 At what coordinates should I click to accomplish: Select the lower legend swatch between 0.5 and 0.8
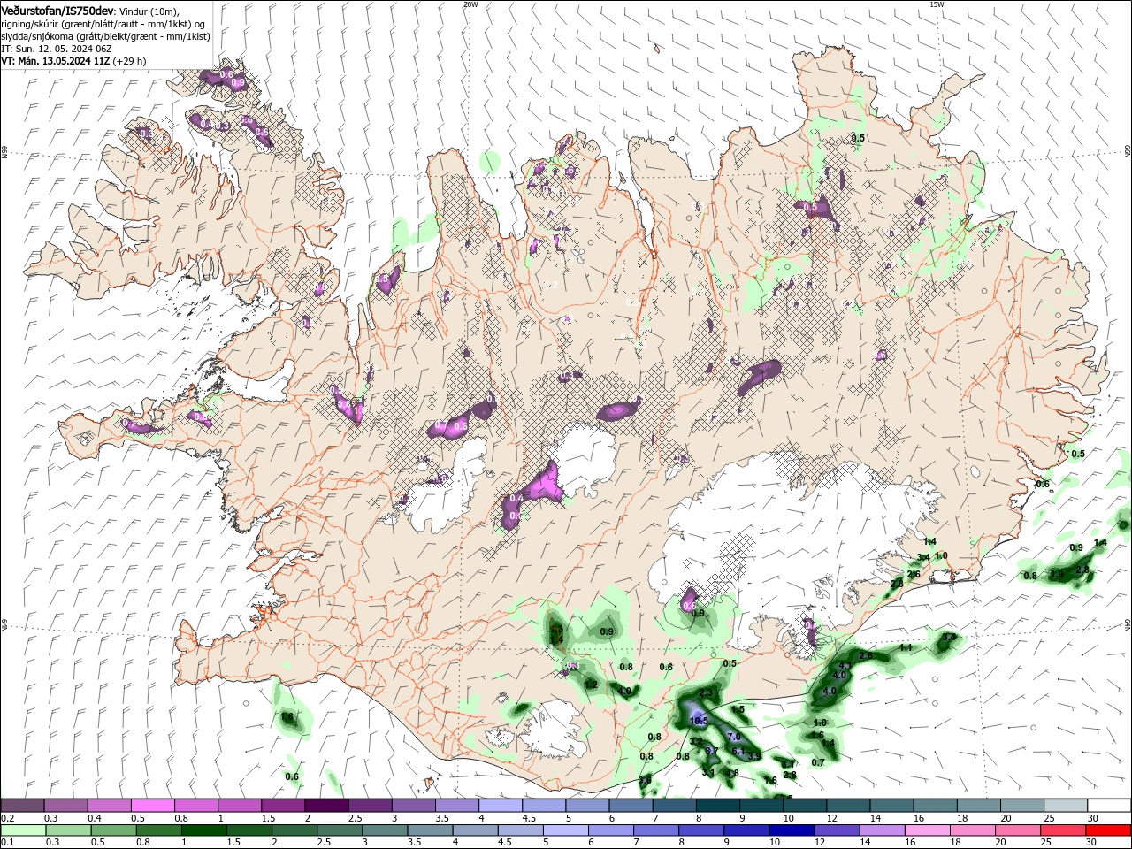112,830
